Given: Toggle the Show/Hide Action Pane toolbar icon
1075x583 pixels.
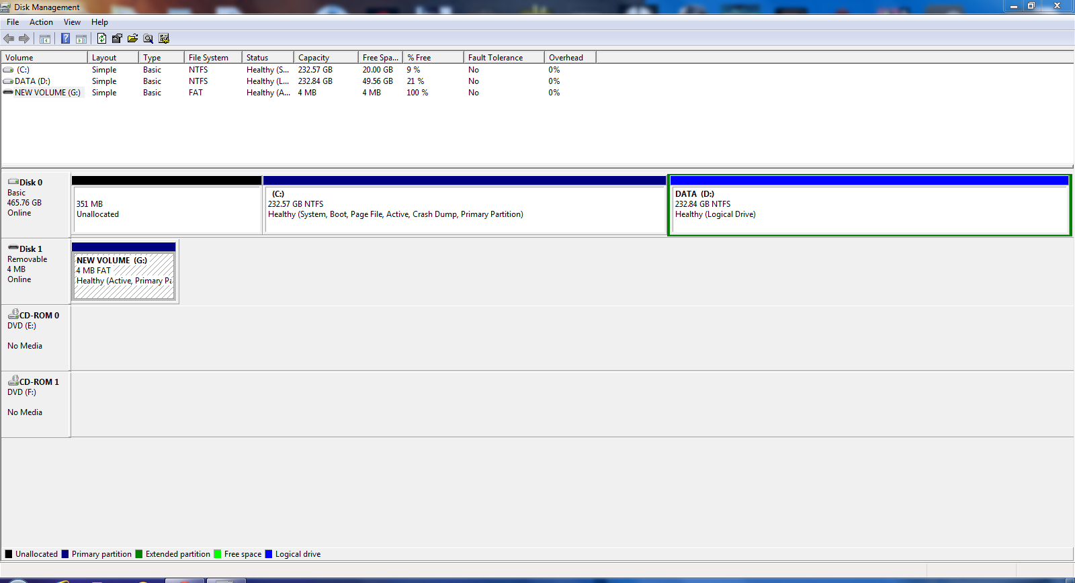Looking at the screenshot, I should [81, 39].
